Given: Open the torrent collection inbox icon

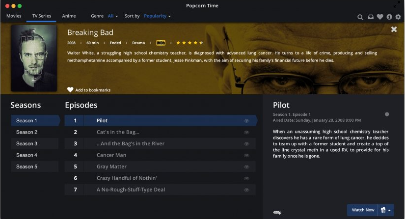Looking at the screenshot, I should click(371, 17).
